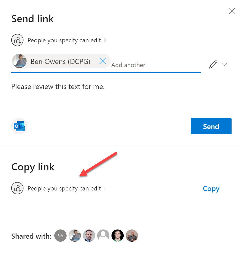The image size is (241, 257).
Task: Expand the dropdown arrow beside the pencil
Action: tap(224, 64)
